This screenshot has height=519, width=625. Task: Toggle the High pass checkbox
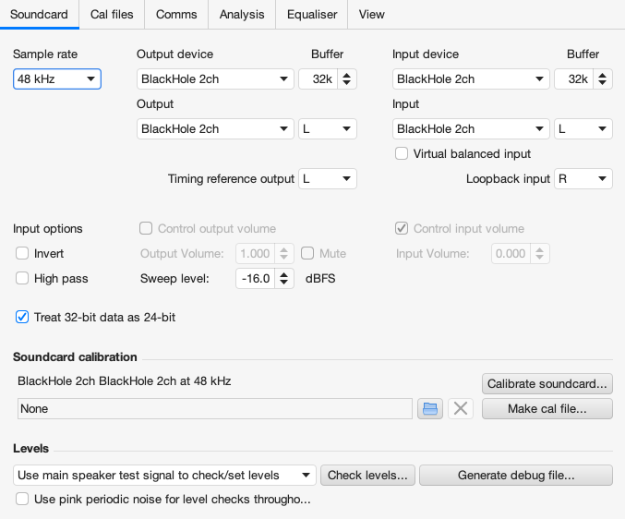[x=22, y=278]
